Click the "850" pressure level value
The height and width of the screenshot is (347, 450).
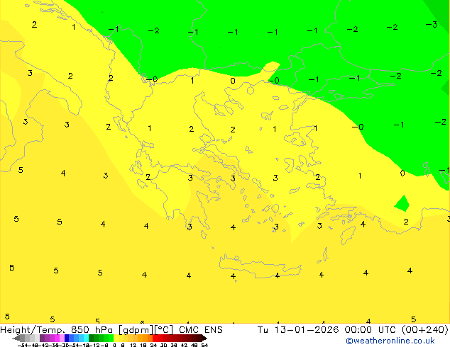pyautogui.click(x=80, y=330)
